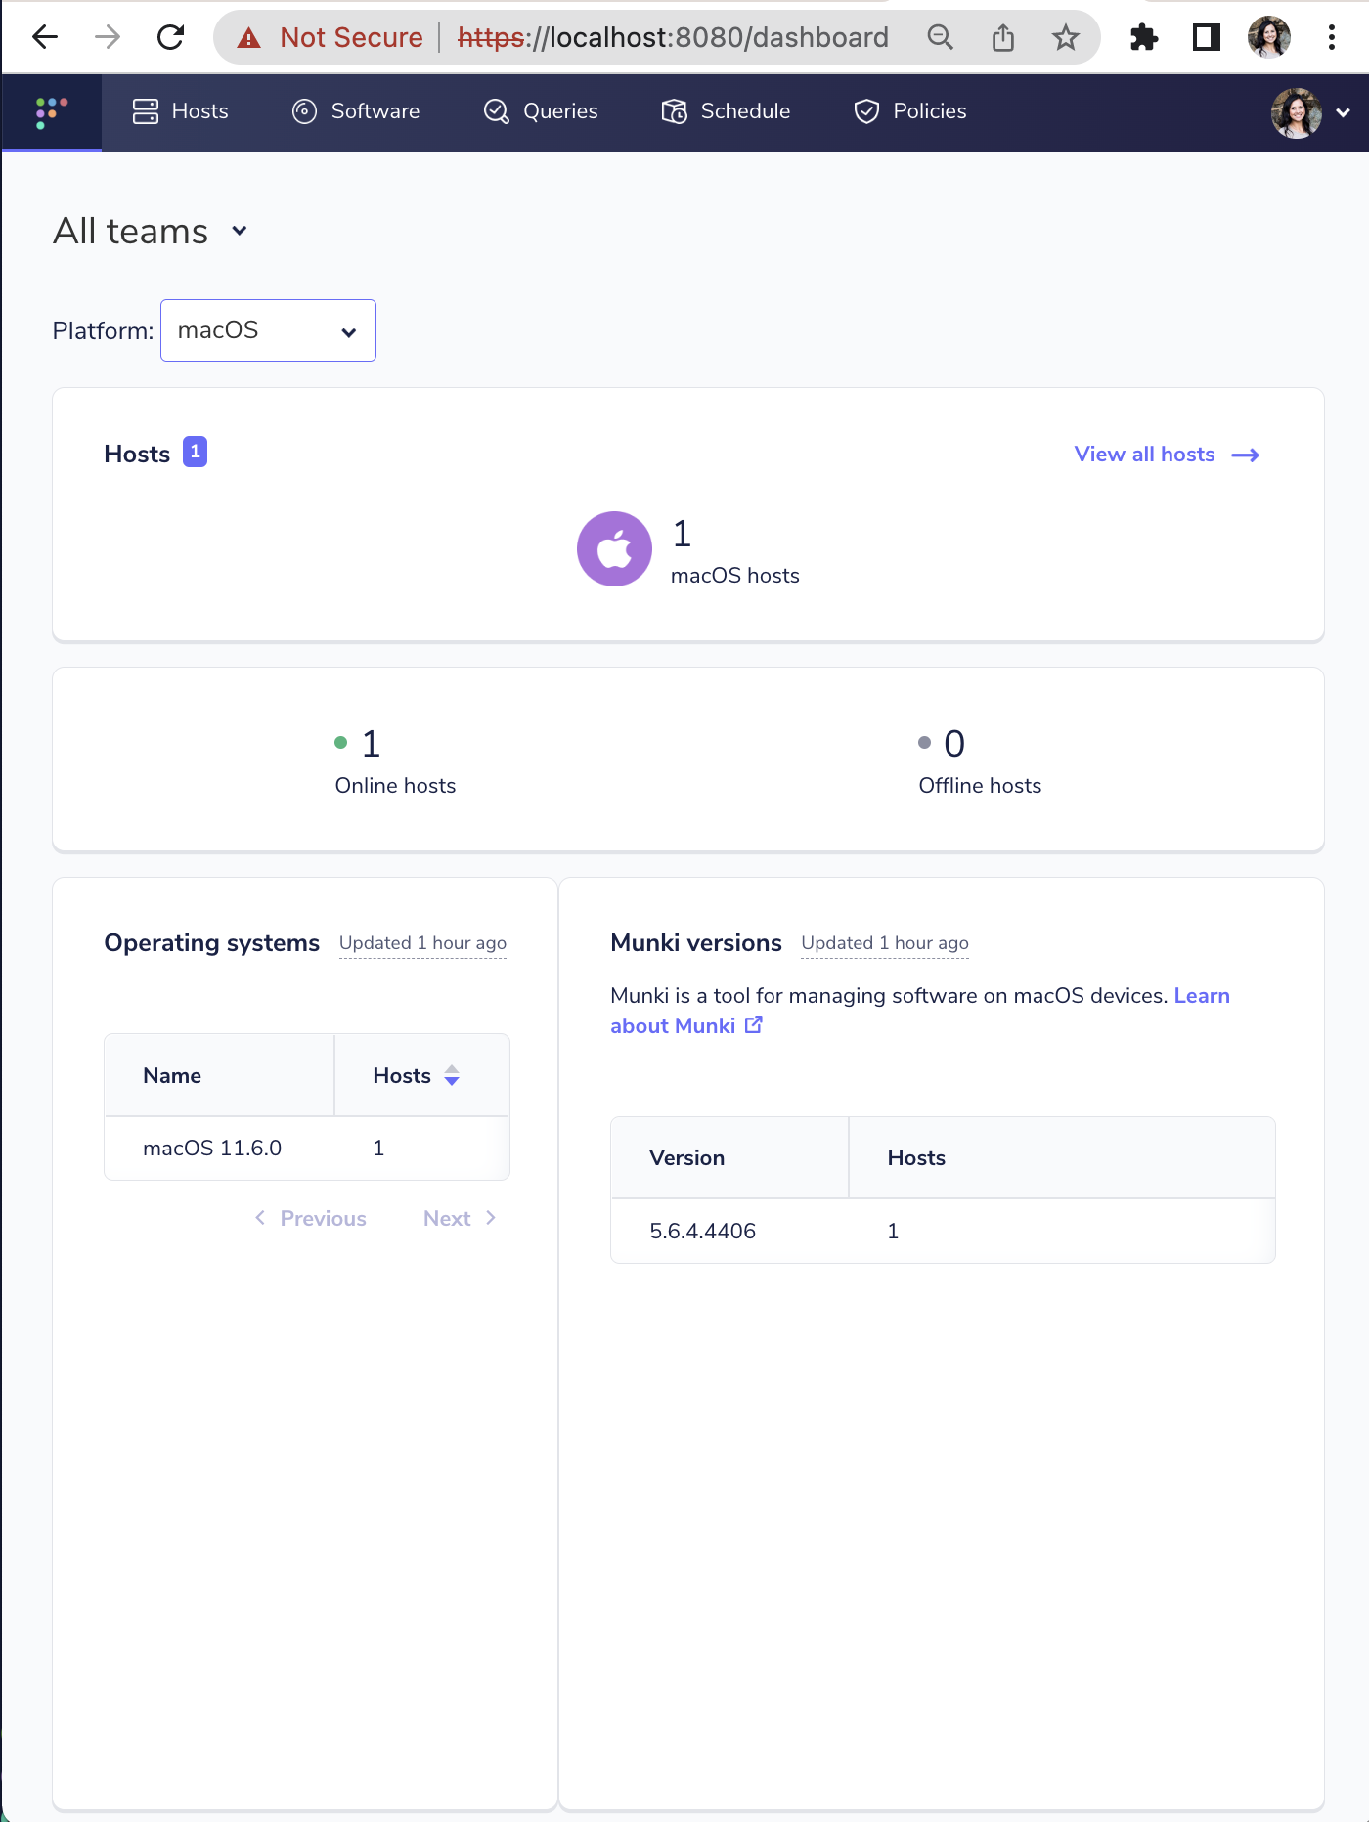Click the macOS 11.6.0 row

pos(307,1149)
